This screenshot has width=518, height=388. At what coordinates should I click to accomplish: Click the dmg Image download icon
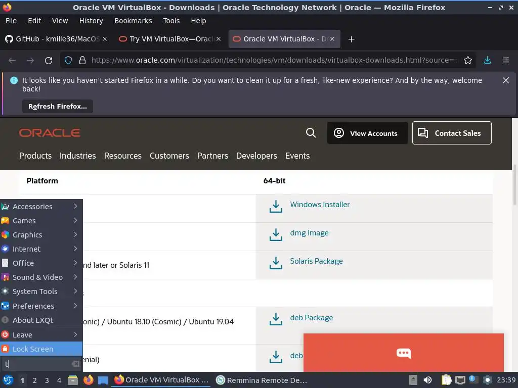point(276,235)
